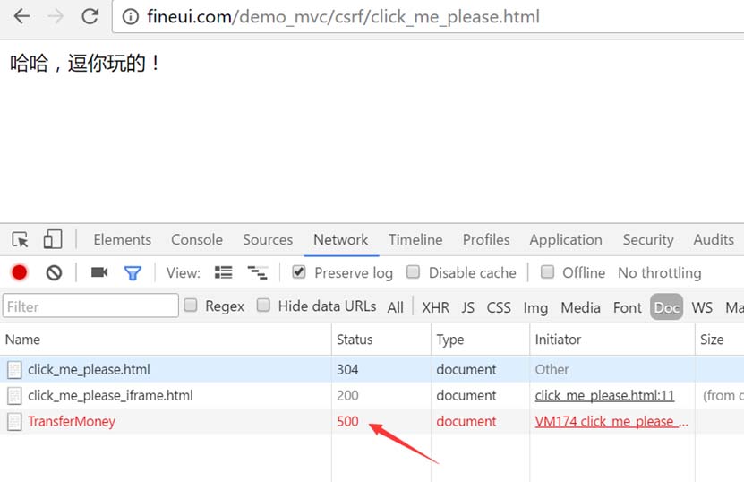744x482 pixels.
Task: Filter requests by Img
Action: (535, 308)
